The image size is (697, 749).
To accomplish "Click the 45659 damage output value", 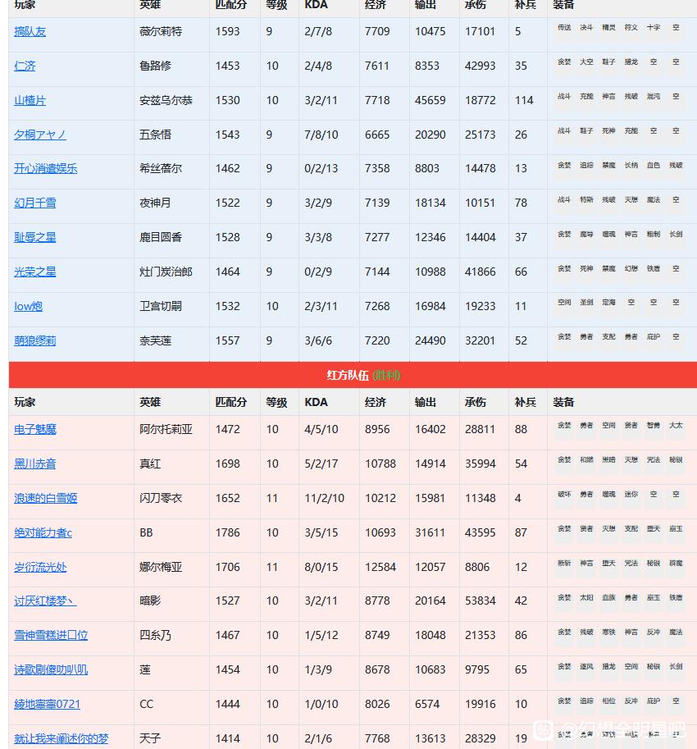I will pyautogui.click(x=430, y=100).
